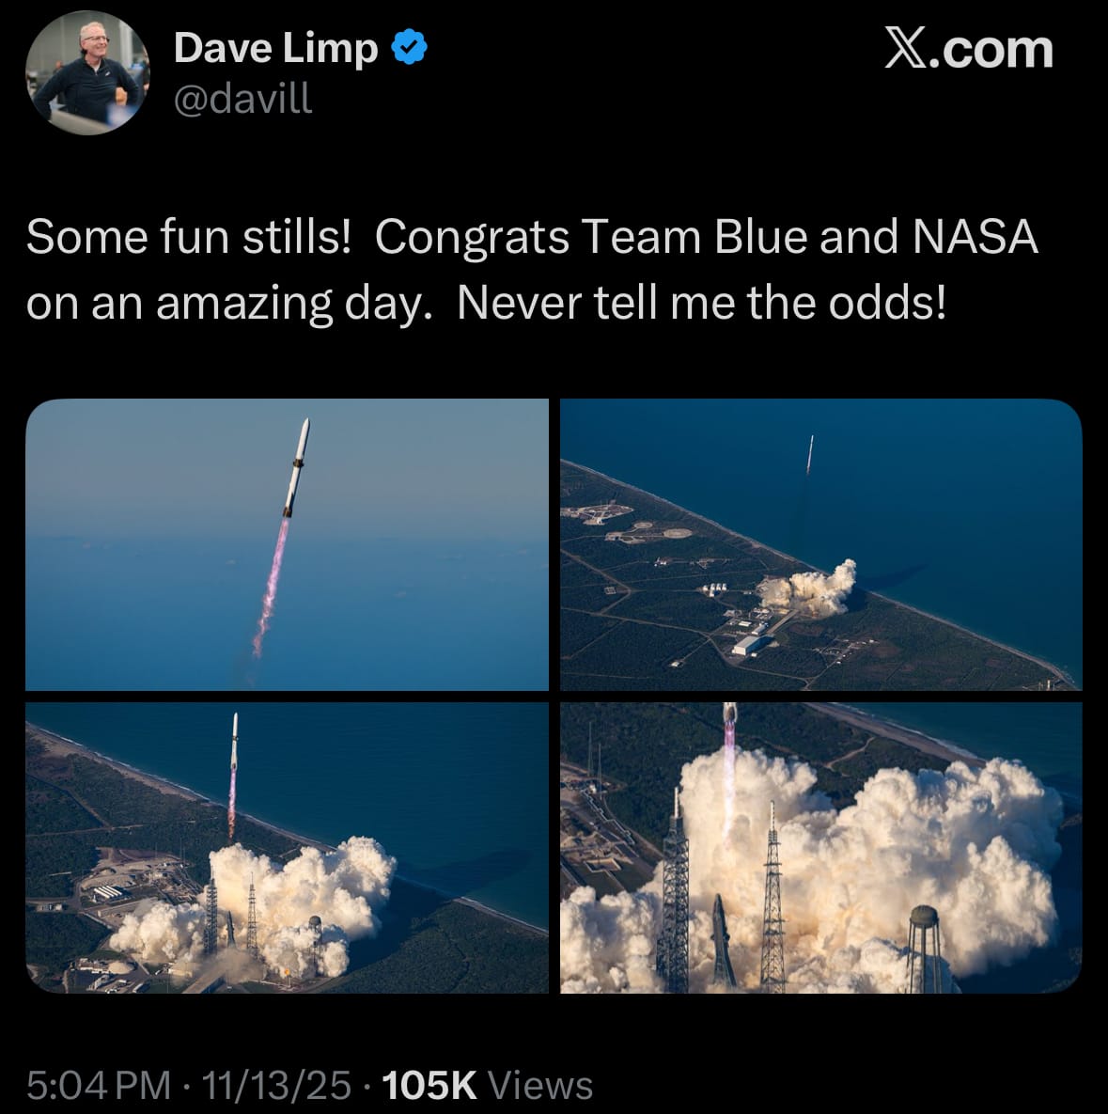This screenshot has width=1108, height=1114.
Task: Click the 5:04 PM timestamp
Action: [x=99, y=1085]
